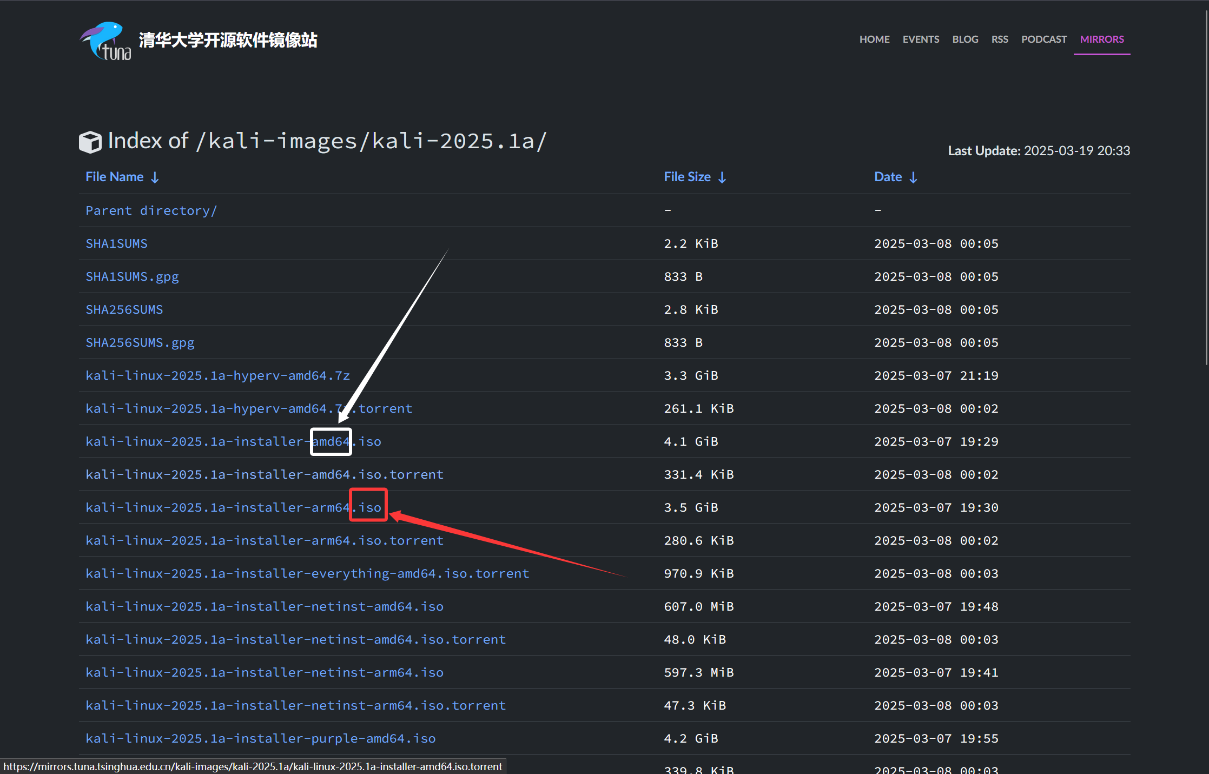Viewport: 1209px width, 774px height.
Task: Open the Parent directory link
Action: (151, 210)
